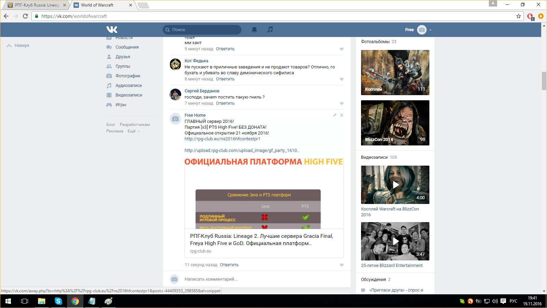
Task: Open Free Home profile name
Action: tap(195, 115)
